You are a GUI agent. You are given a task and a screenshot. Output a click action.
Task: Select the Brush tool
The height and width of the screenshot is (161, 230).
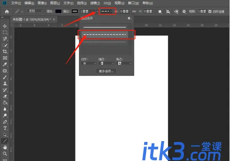tap(5, 77)
